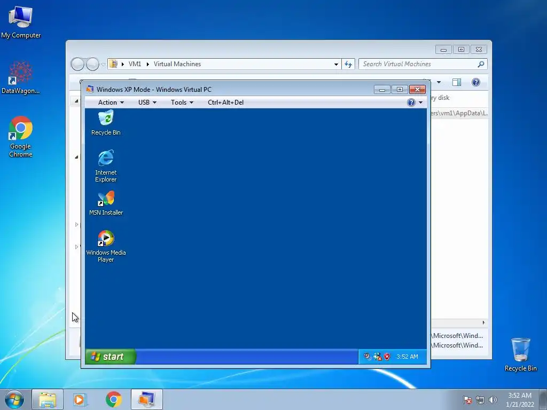Click the XP tray red shield security icon
547x410 pixels.
(x=387, y=356)
